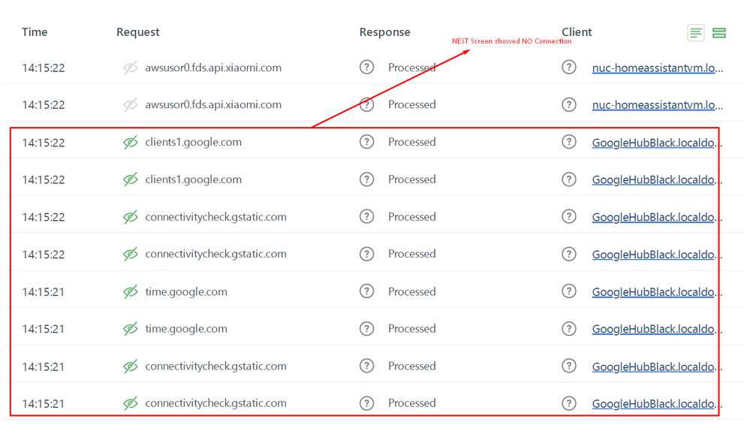Switch to the compact list view icon
The image size is (750, 425).
(x=696, y=33)
